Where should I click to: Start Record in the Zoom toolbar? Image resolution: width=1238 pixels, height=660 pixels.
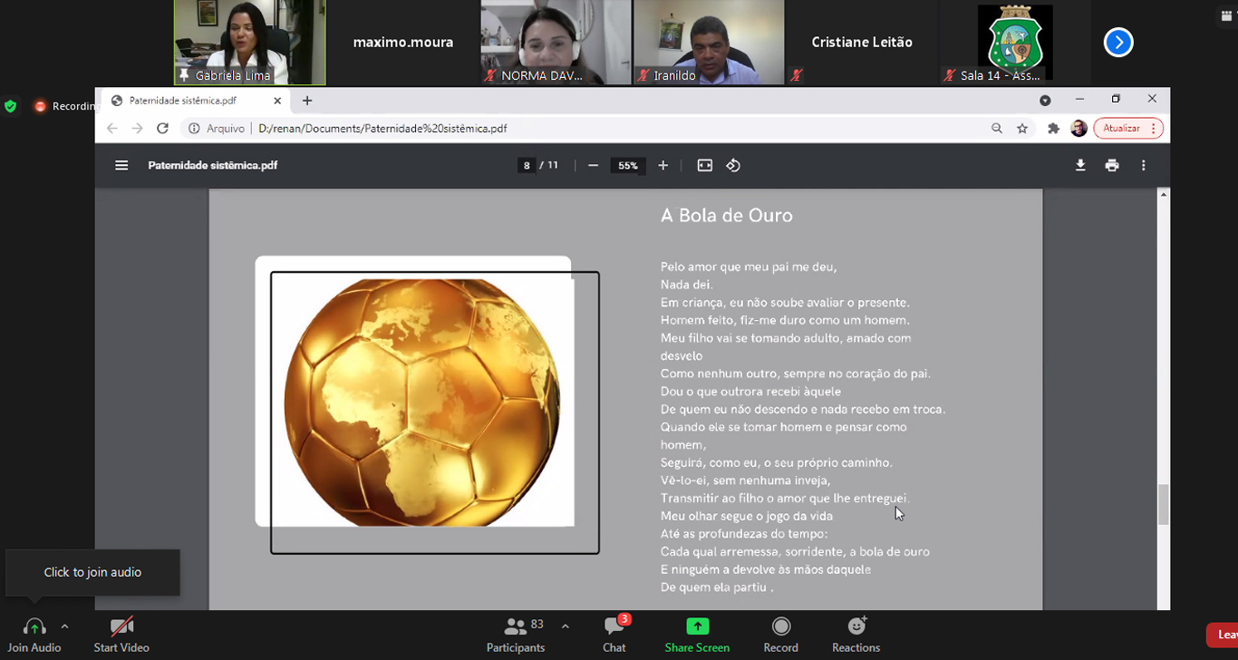tap(780, 634)
